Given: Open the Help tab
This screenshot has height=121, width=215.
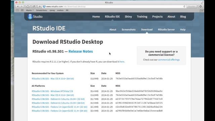Looking at the screenshot, I should point(183,30).
